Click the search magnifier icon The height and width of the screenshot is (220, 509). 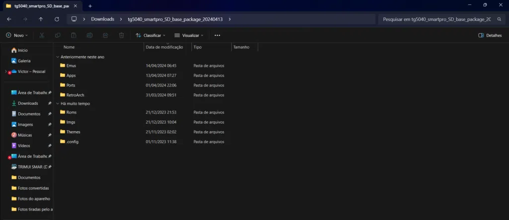click(498, 19)
